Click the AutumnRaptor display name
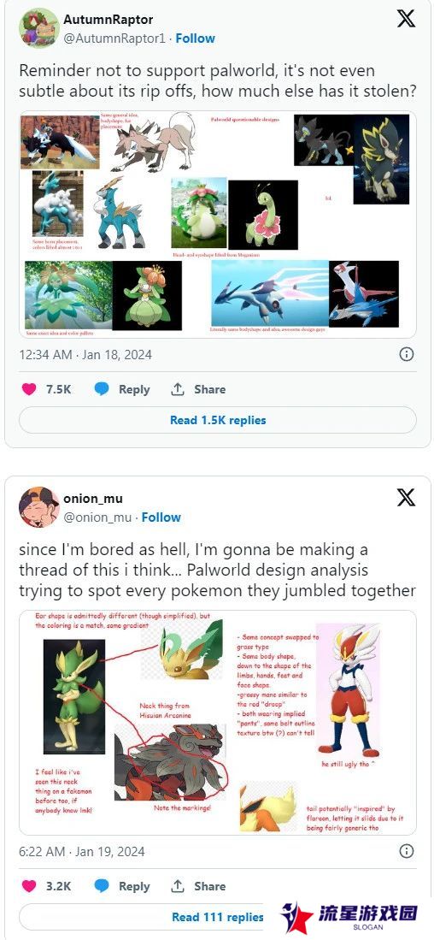This screenshot has height=940, width=434. (x=108, y=19)
